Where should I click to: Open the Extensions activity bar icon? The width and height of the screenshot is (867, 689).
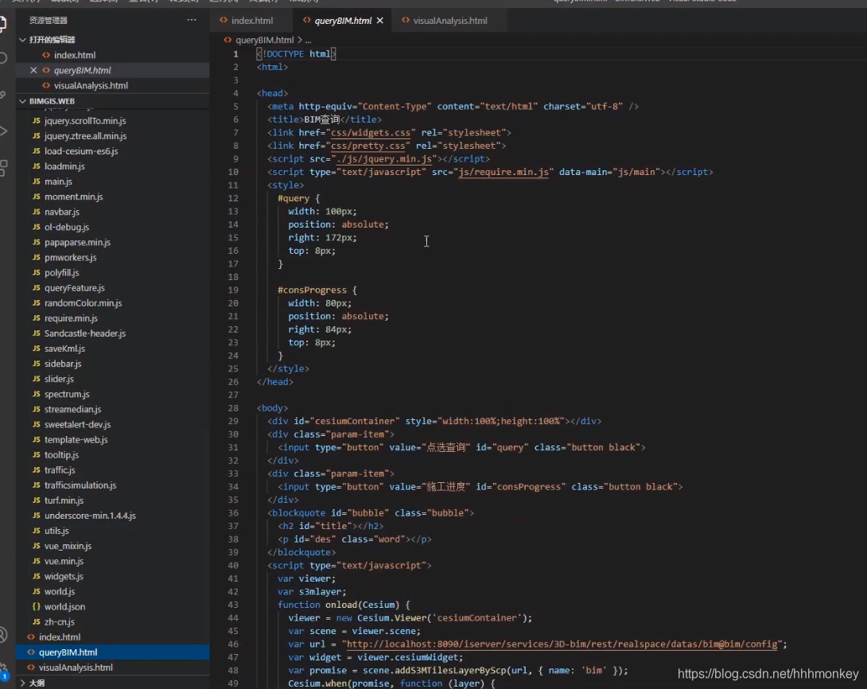2,168
